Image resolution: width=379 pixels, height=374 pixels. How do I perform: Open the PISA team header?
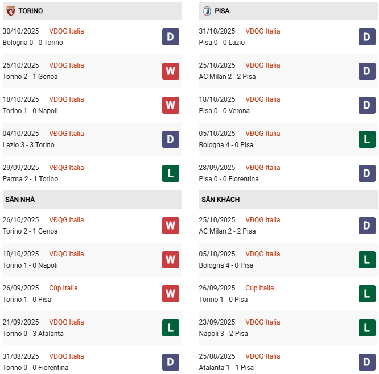pyautogui.click(x=223, y=11)
